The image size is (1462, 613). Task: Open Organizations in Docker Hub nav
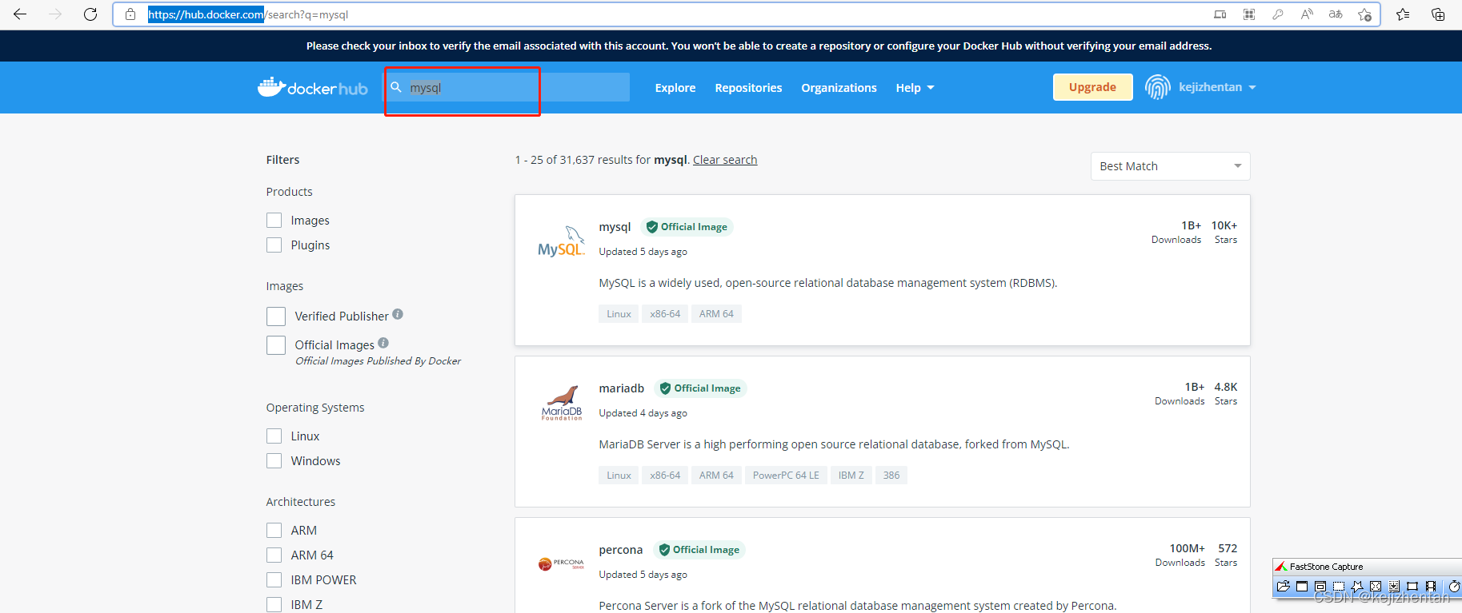click(x=839, y=88)
